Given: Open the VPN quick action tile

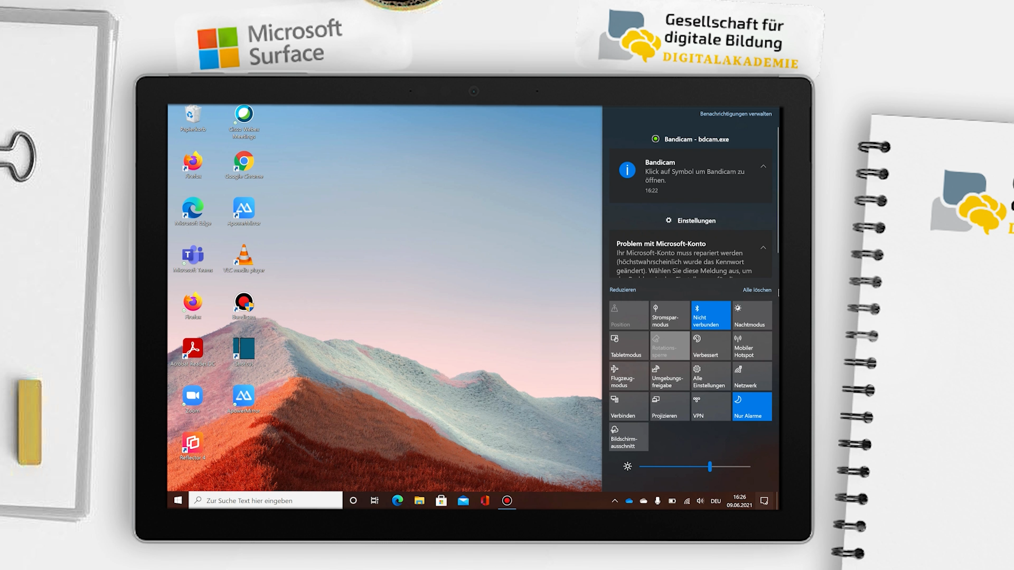Looking at the screenshot, I should [x=711, y=406].
